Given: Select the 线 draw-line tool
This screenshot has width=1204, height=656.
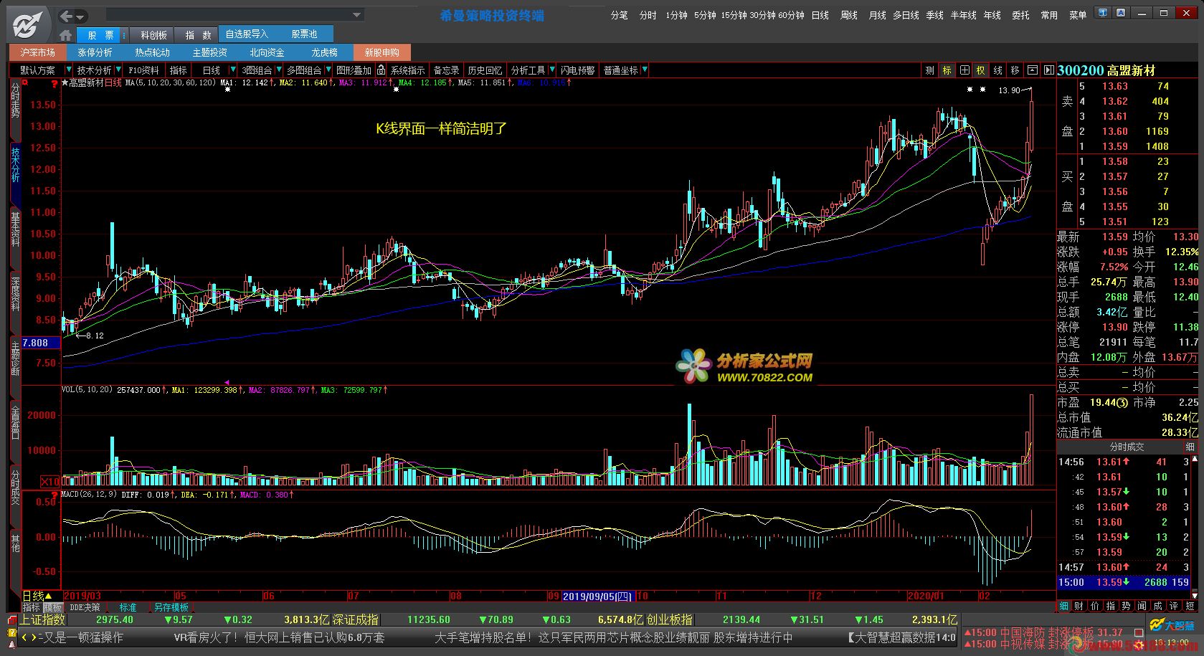Looking at the screenshot, I should [x=997, y=70].
